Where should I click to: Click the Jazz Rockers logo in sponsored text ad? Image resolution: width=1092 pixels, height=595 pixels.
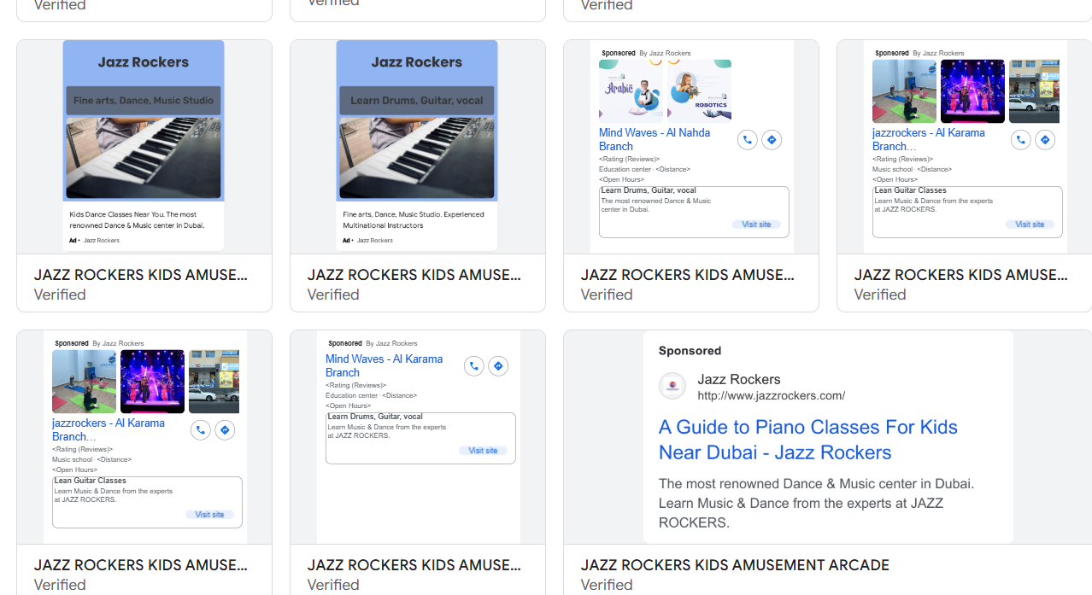click(672, 387)
